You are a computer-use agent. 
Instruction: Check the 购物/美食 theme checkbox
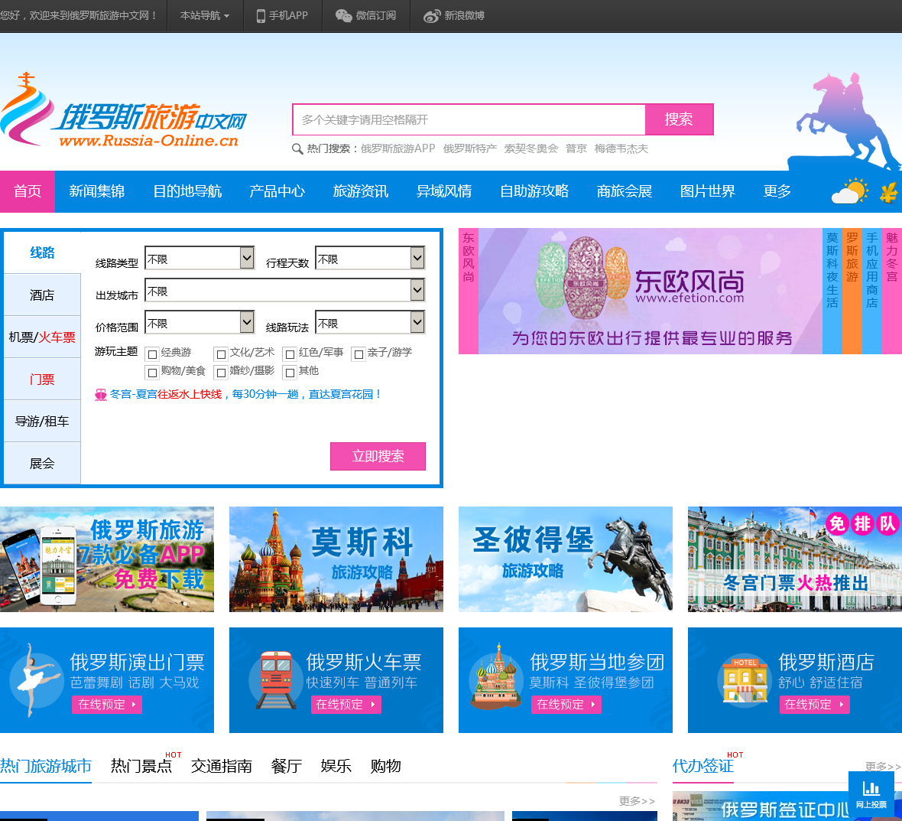pyautogui.click(x=152, y=373)
